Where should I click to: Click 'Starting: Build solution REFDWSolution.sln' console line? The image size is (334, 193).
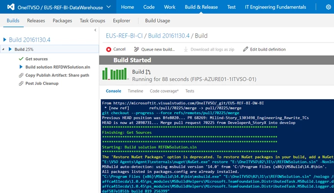click(x=149, y=147)
